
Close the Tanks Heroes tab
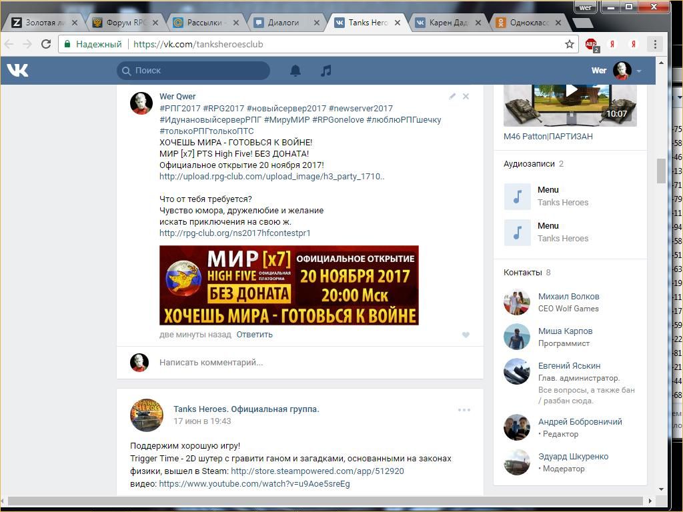pos(398,23)
